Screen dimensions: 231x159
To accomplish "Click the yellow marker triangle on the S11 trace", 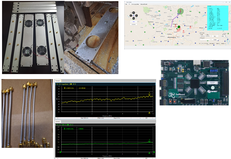I will tap(149, 95).
